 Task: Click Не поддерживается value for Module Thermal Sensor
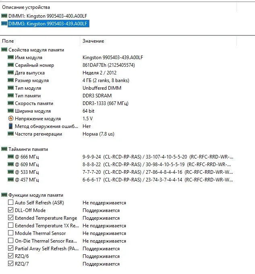pyautogui.click(x=104, y=233)
